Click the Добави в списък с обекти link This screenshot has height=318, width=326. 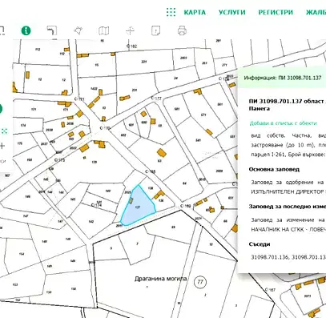[x=283, y=123]
